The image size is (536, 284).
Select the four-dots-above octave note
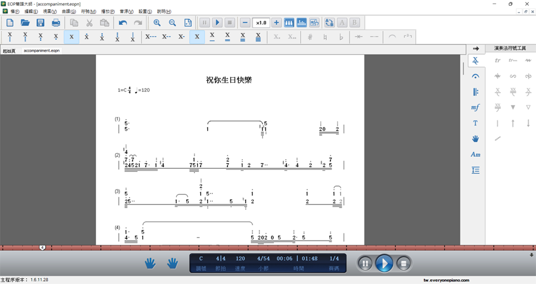(133, 37)
